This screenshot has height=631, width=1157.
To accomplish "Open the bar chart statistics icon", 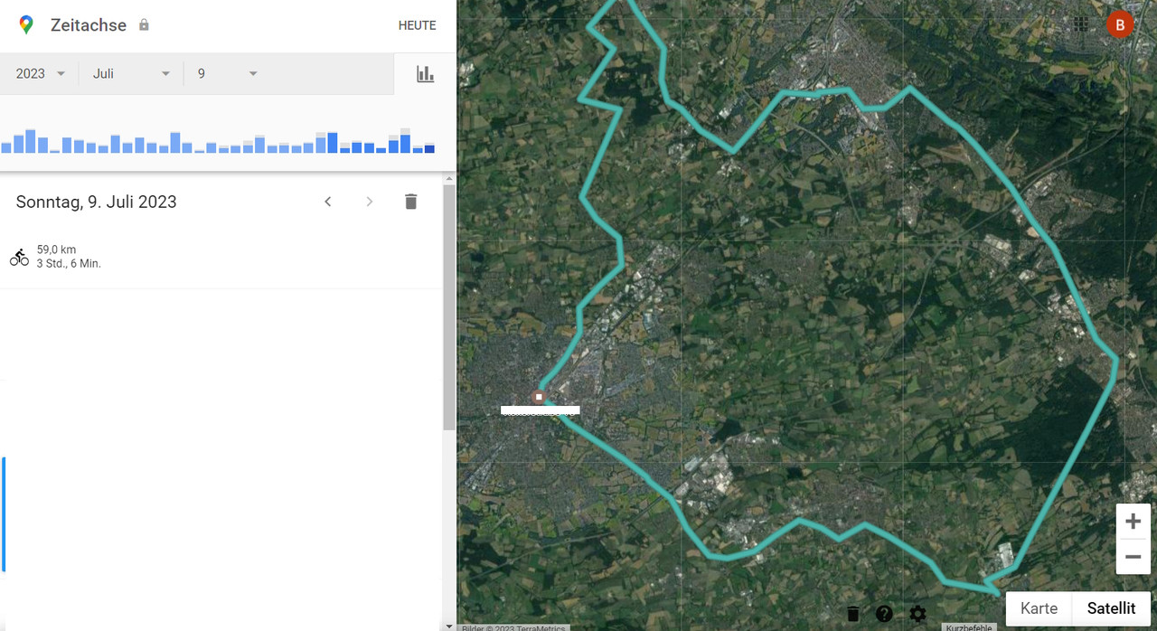I will click(x=426, y=74).
